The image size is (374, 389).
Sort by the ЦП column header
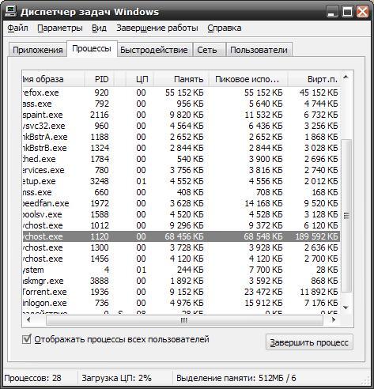point(140,79)
